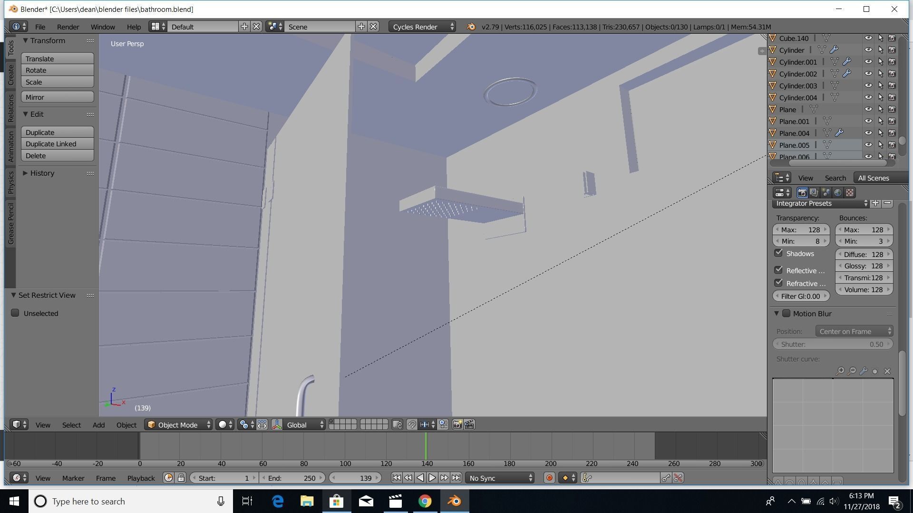Open the 3D view Add menu
This screenshot has width=913, height=513.
coord(98,425)
